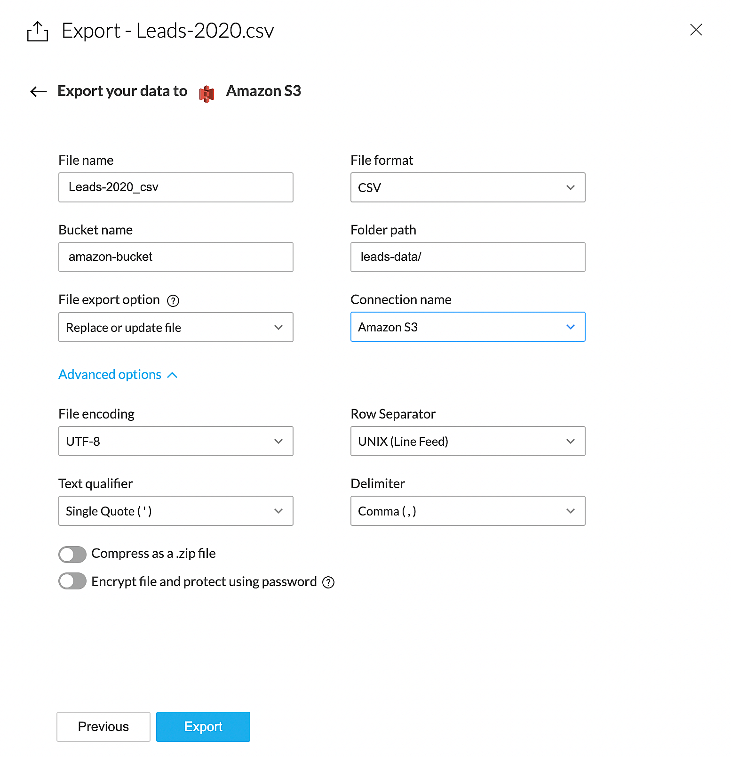Image resolution: width=731 pixels, height=757 pixels.
Task: Click the File export option help icon
Action: [x=173, y=301]
